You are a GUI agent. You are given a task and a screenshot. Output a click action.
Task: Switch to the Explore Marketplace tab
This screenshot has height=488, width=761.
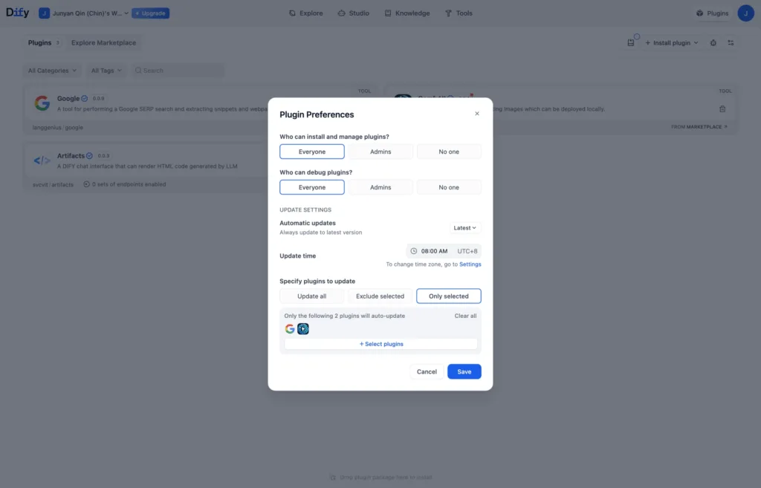[104, 43]
